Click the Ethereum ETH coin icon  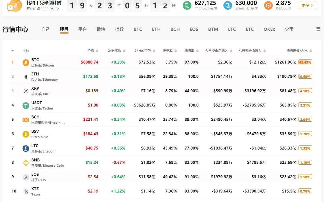[26, 77]
